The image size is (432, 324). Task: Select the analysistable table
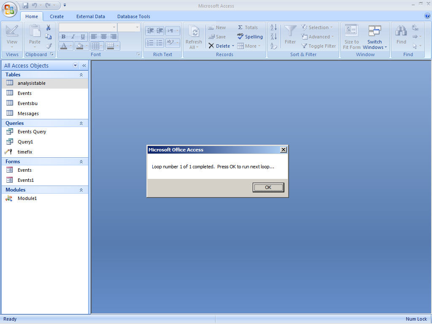(x=45, y=83)
